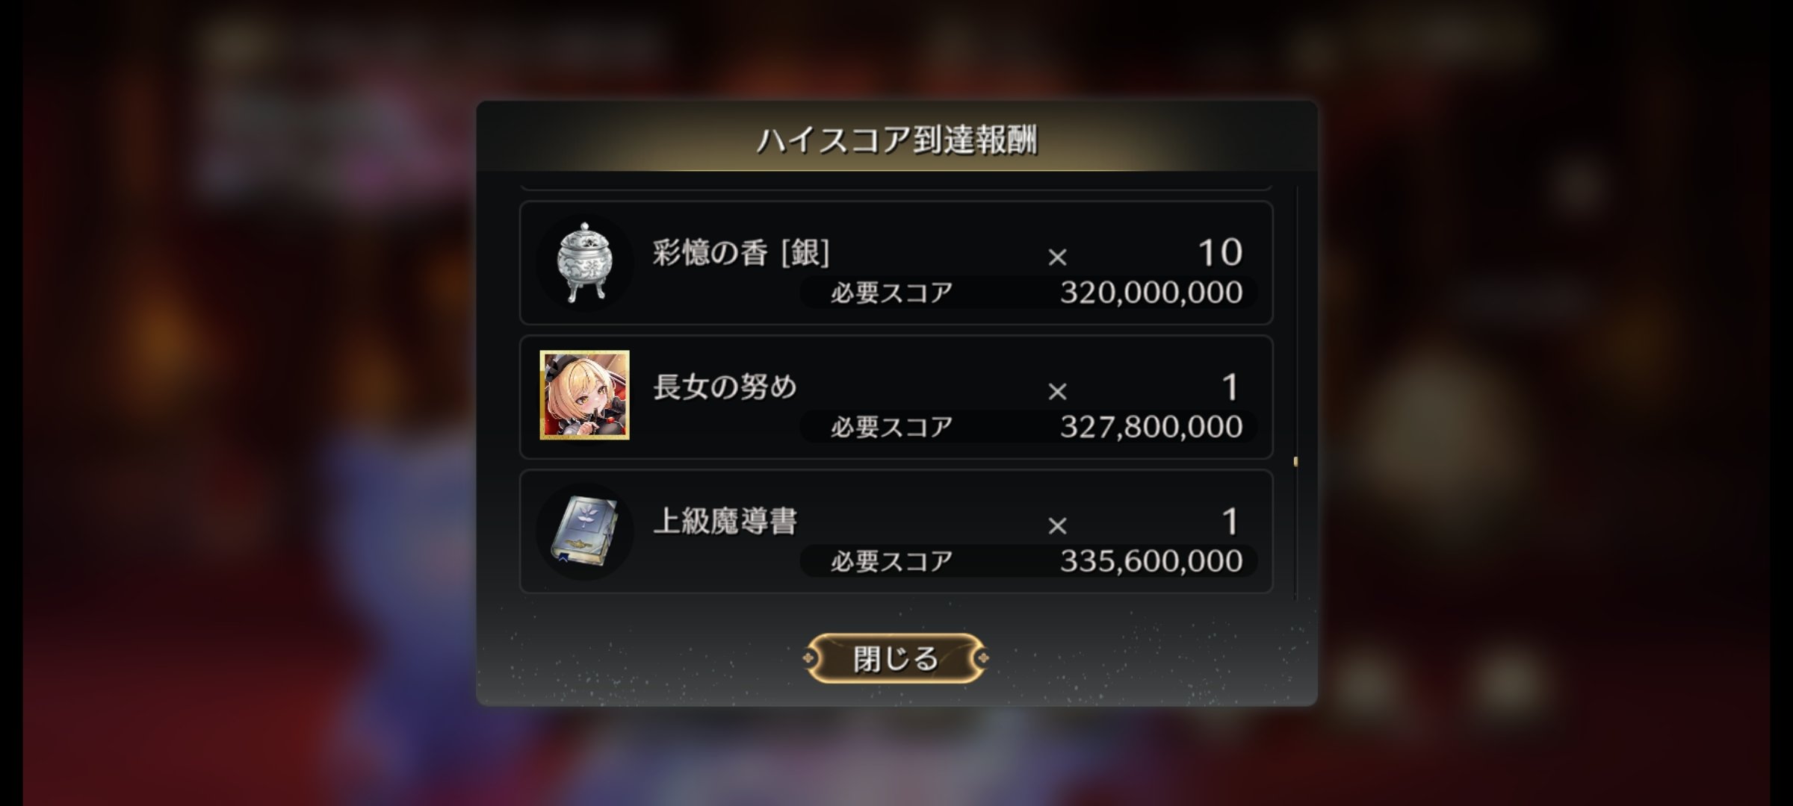Click the 必要スコア label under 上級魔導書
This screenshot has height=806, width=1793.
(892, 561)
